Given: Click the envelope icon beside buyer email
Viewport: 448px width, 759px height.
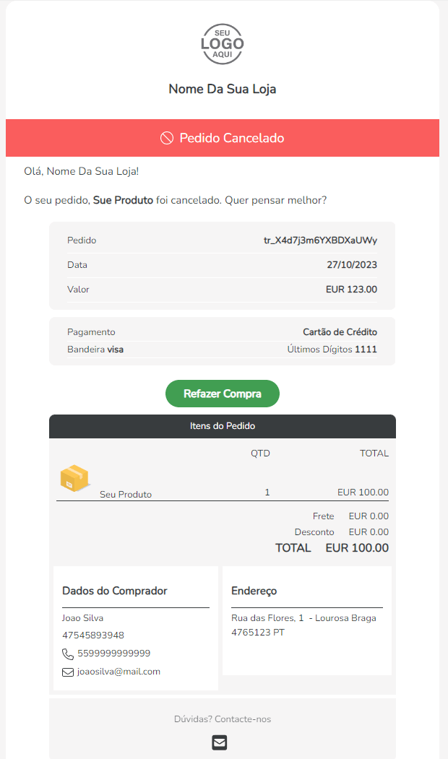Looking at the screenshot, I should [68, 672].
